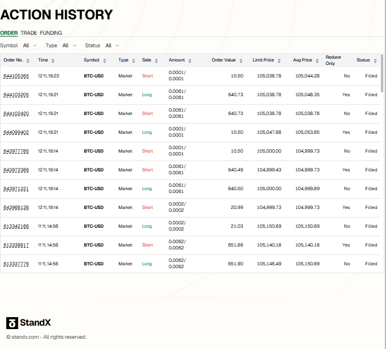
Task: Open order number 644099402
Action: (x=16, y=132)
